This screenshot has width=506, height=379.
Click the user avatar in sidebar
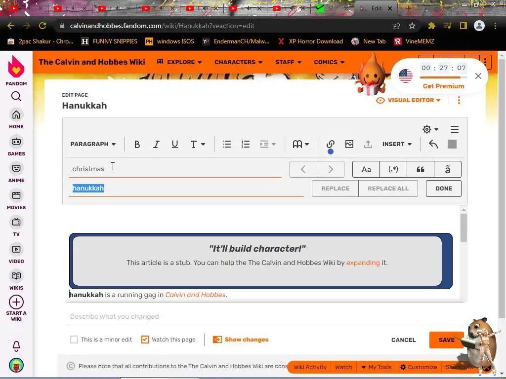tap(16, 366)
